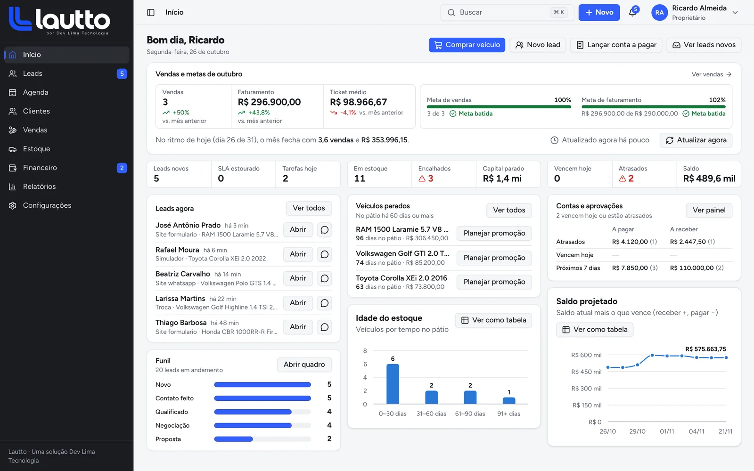Follow the Ver vendas link
Screen dimensions: 754x471
pyautogui.click(x=712, y=74)
